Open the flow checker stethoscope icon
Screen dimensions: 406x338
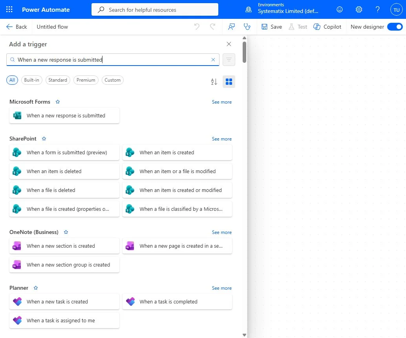[247, 27]
